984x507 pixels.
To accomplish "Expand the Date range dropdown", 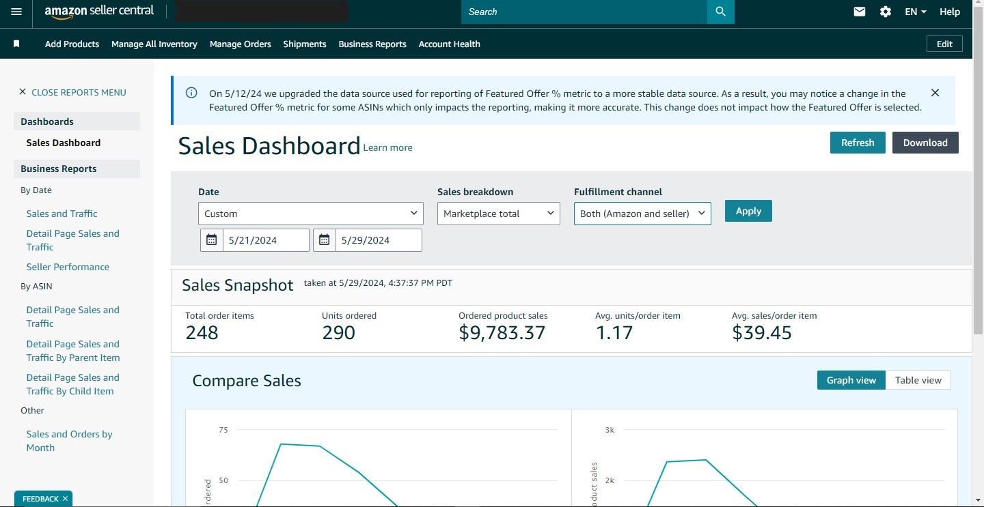I will click(x=310, y=214).
